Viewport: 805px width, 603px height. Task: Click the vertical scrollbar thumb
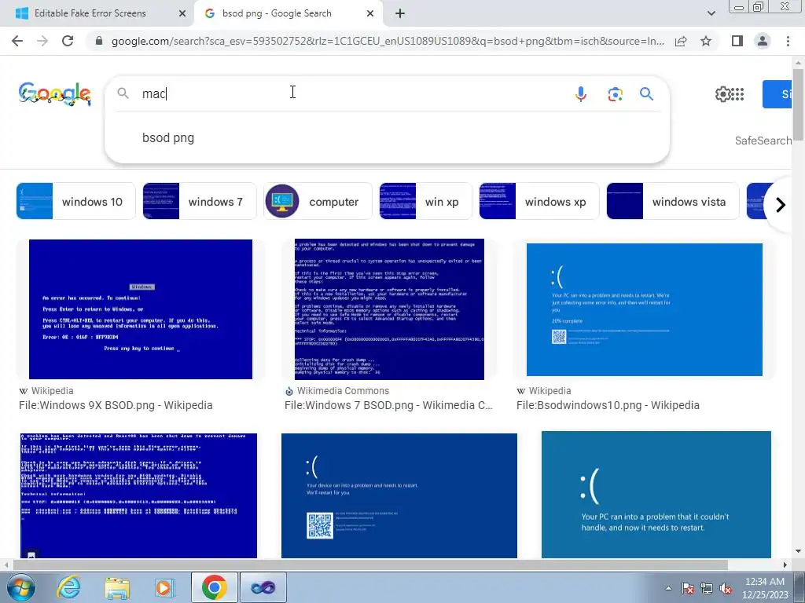(798, 104)
